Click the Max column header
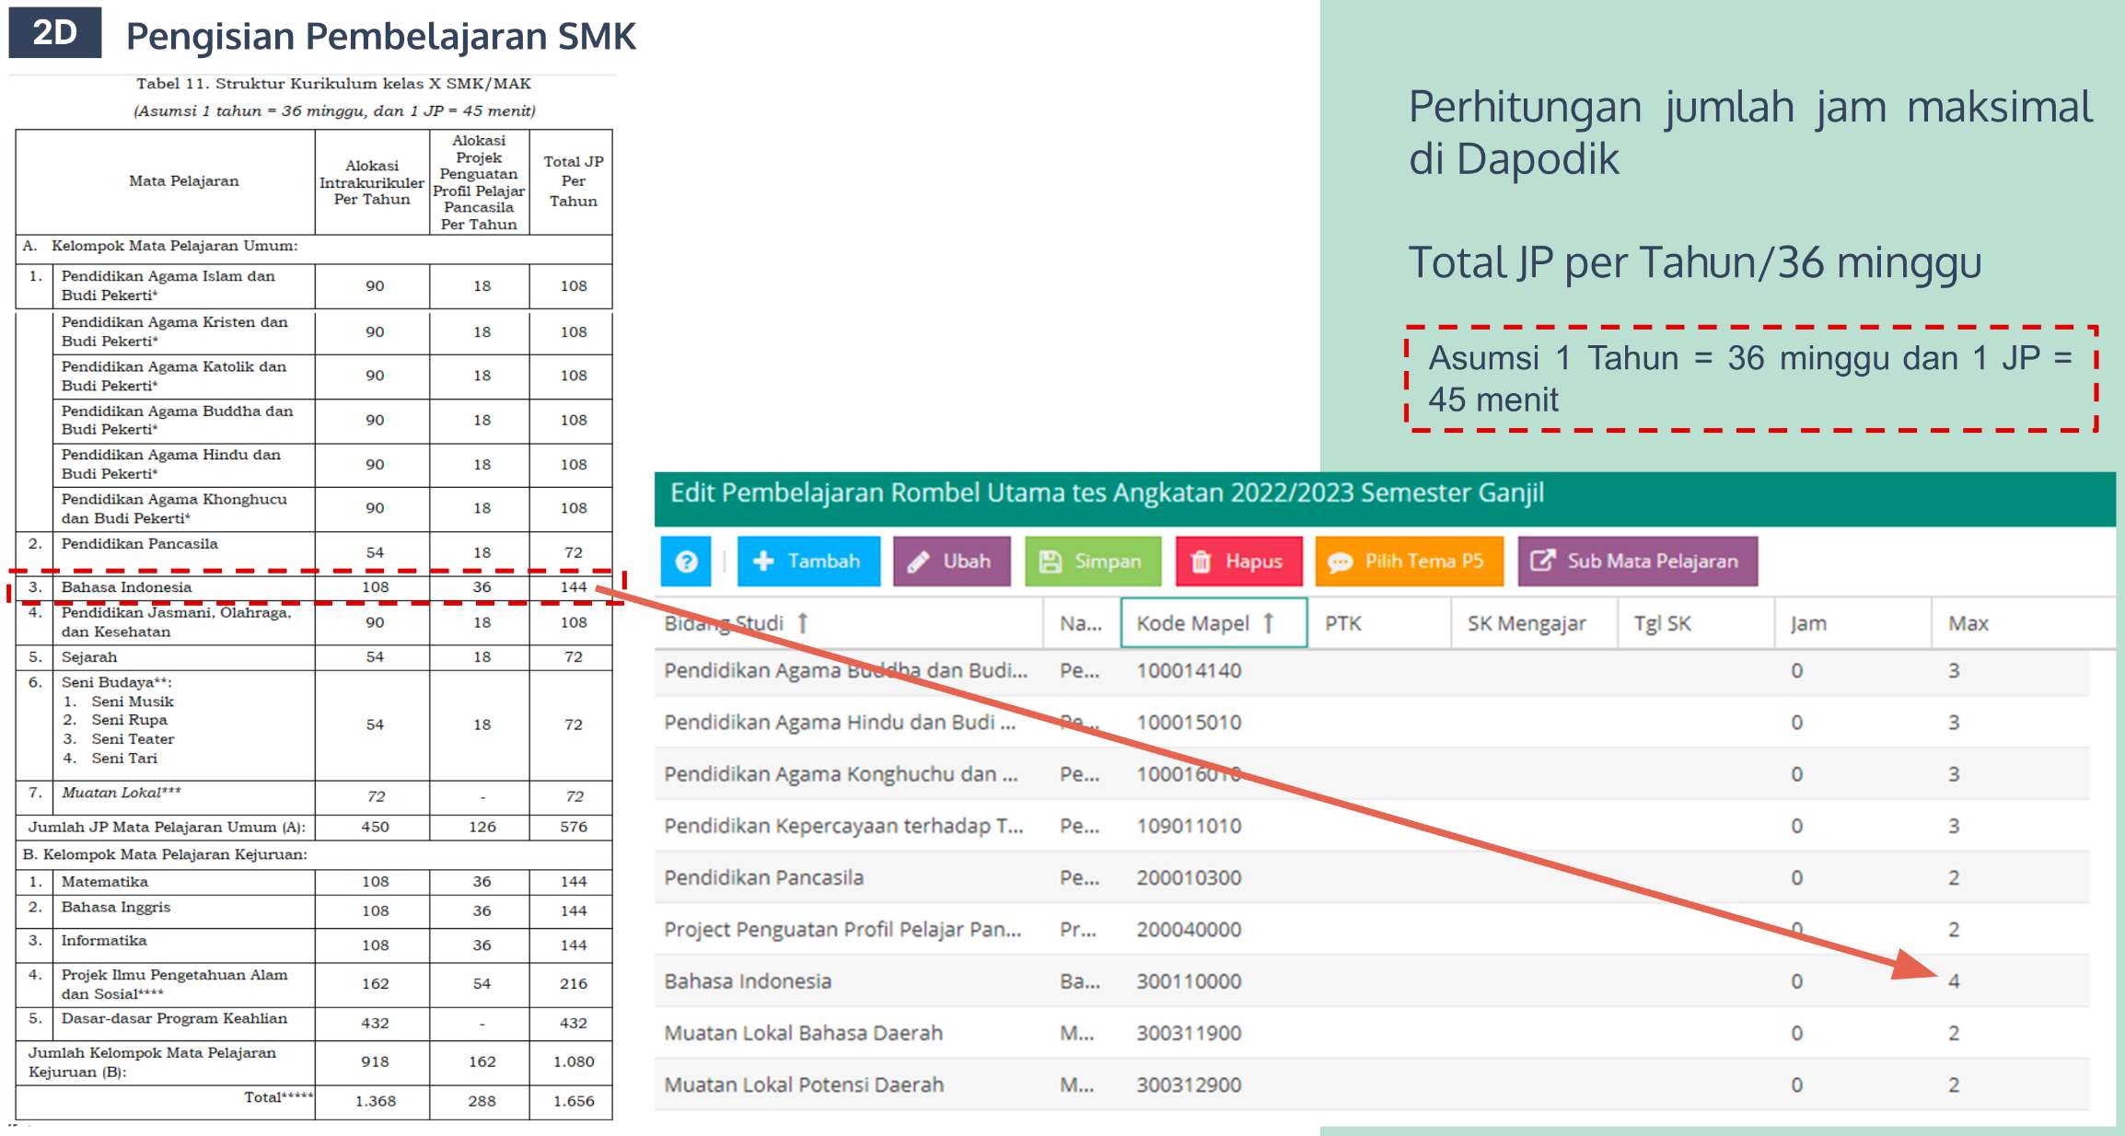Viewport: 2125px width, 1136px height. [1968, 623]
